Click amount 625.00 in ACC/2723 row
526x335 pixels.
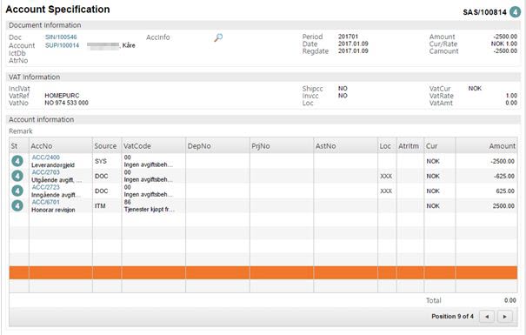pos(505,191)
